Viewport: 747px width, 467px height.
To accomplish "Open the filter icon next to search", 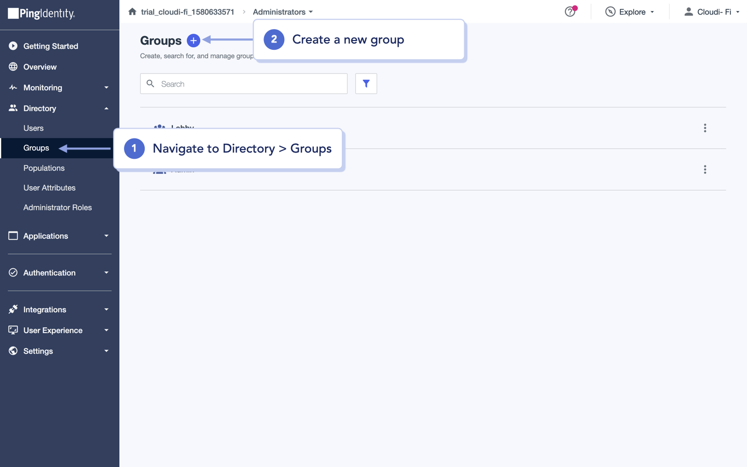I will point(366,84).
